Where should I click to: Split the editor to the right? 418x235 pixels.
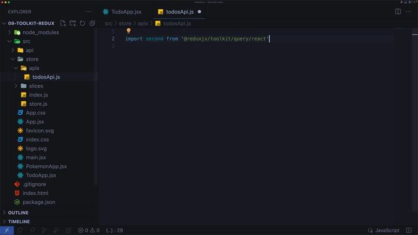pos(398,12)
